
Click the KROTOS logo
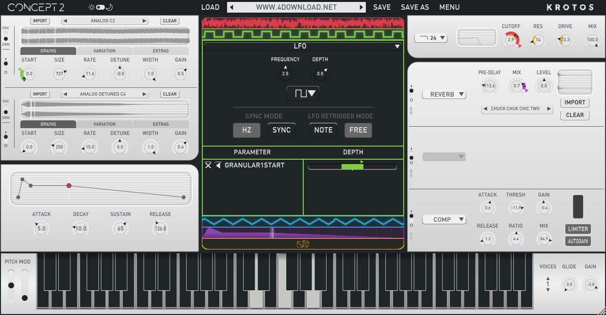[x=570, y=7]
